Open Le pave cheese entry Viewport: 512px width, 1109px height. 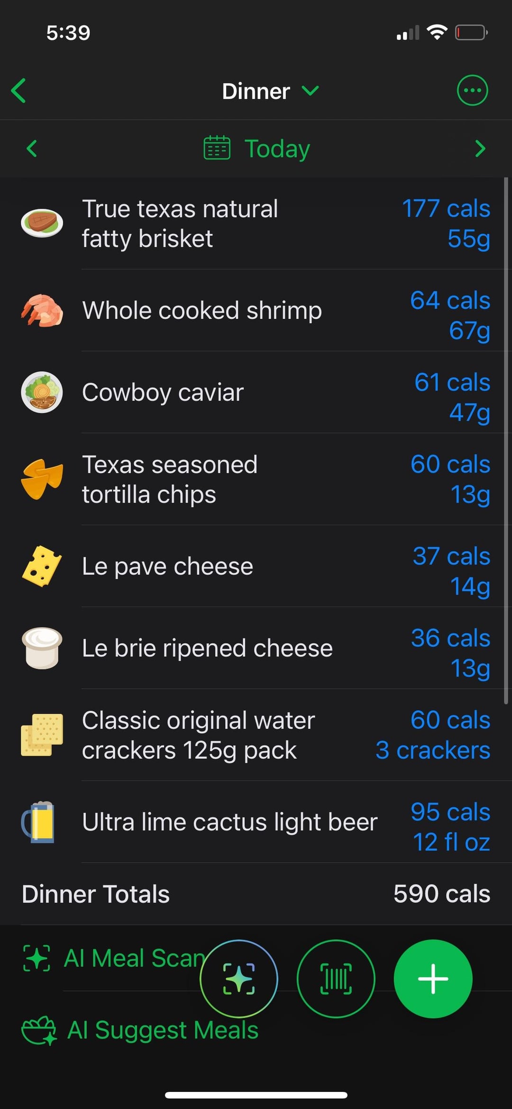[x=167, y=566]
